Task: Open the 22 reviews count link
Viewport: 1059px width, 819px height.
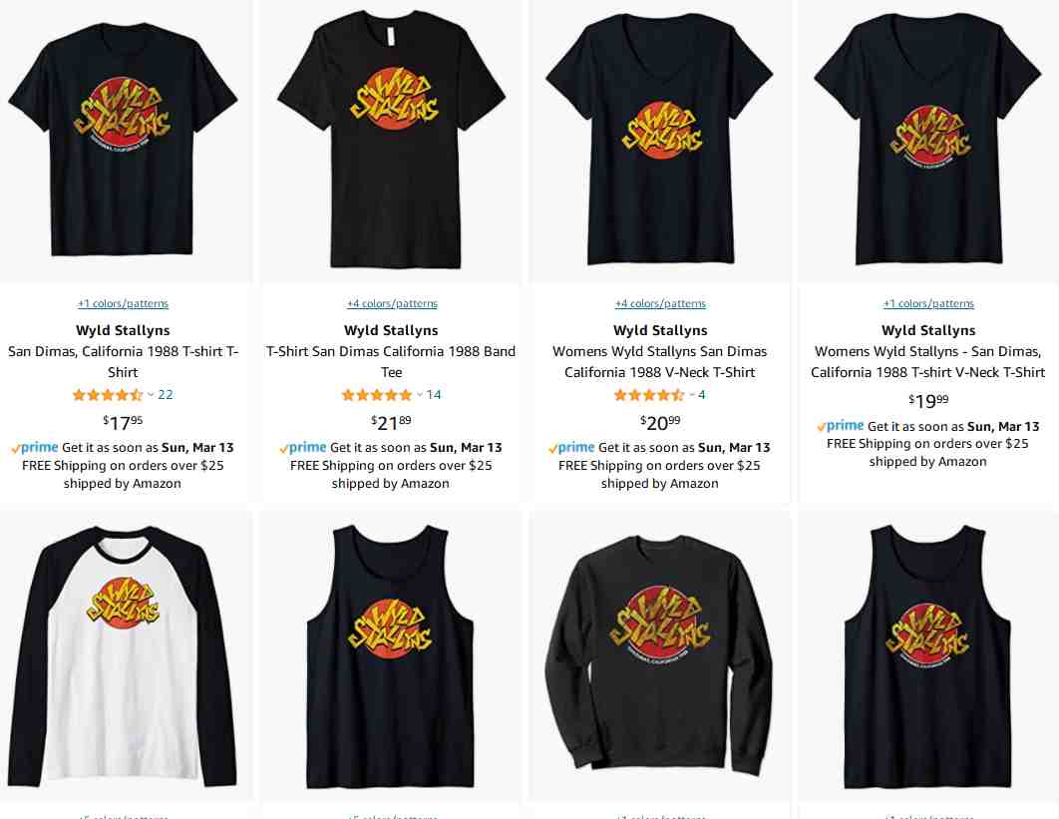Action: click(x=166, y=395)
